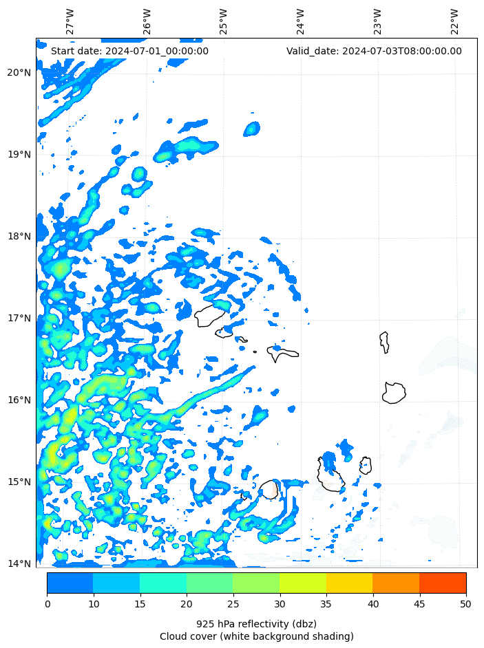
Task: Click the orange 40–45 dBZ colorbar segment
Action: 395,583
